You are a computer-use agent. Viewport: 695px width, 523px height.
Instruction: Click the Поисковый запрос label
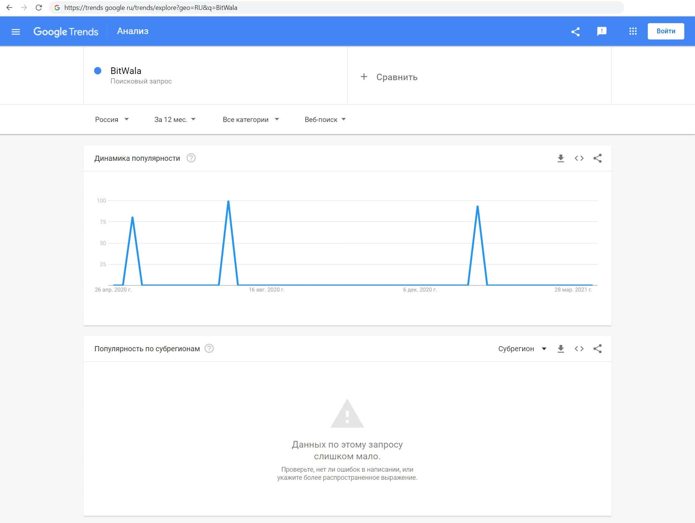tap(141, 81)
